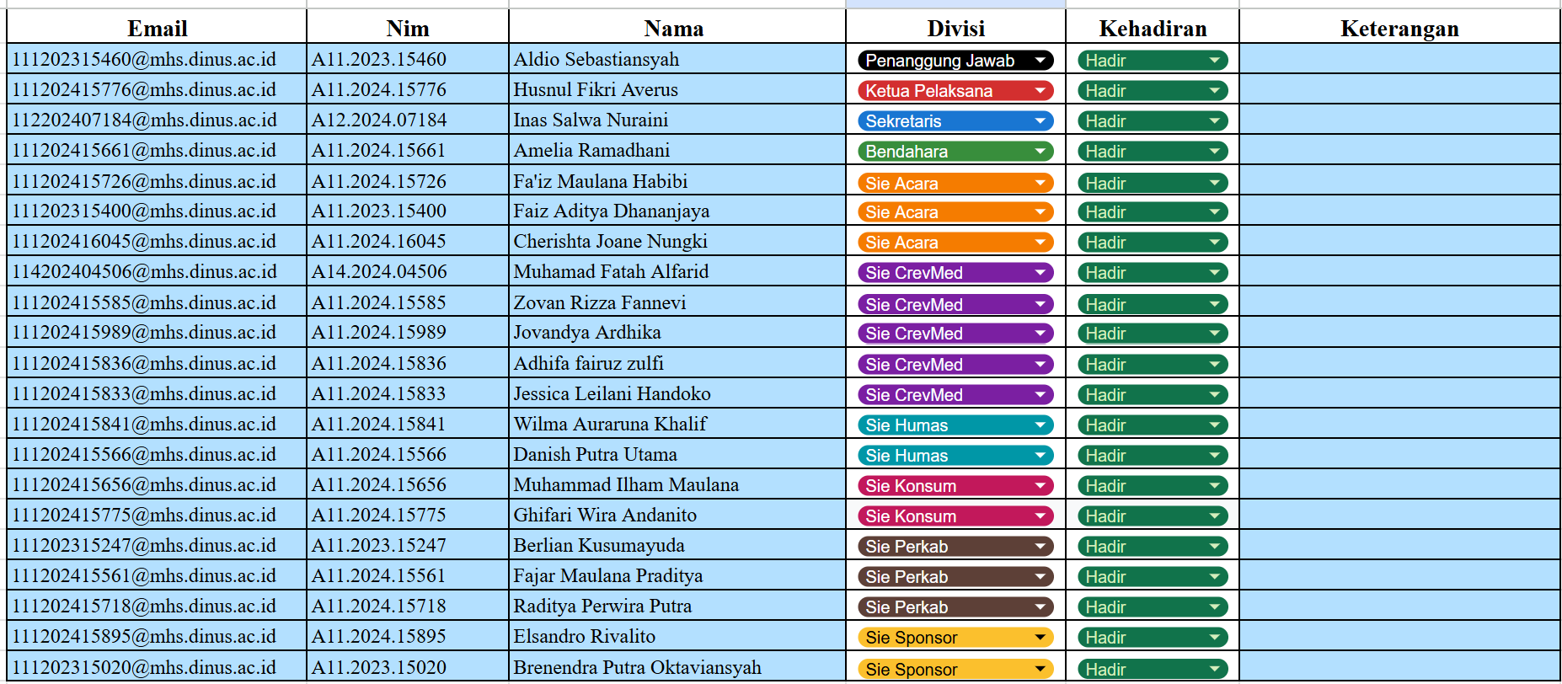Open Sie Konsum dropdown for Ghifari Wira Andanito
This screenshot has width=1562, height=684.
point(955,516)
